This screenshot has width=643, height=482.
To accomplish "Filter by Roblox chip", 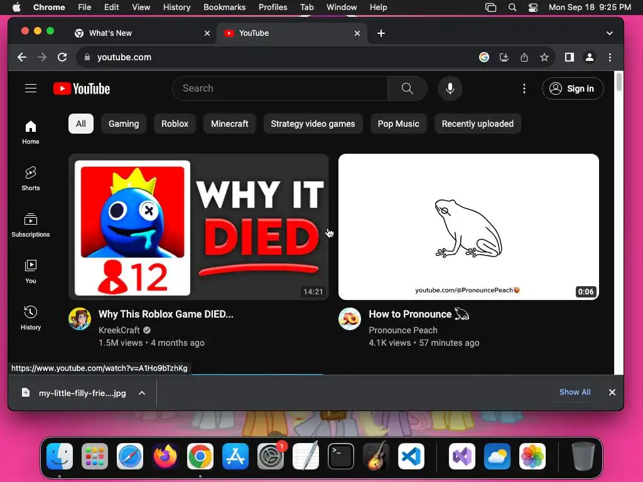I will click(x=175, y=124).
